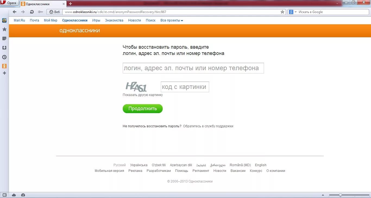Expand the Все проекты dropdown
Image resolution: width=371 pixels, height=198 pixels.
click(172, 20)
